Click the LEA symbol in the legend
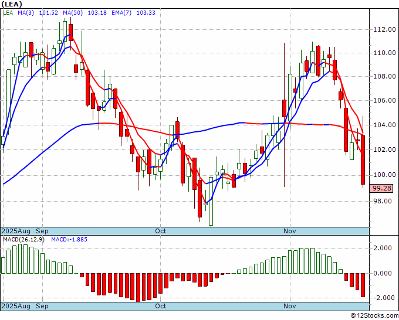 8,12
